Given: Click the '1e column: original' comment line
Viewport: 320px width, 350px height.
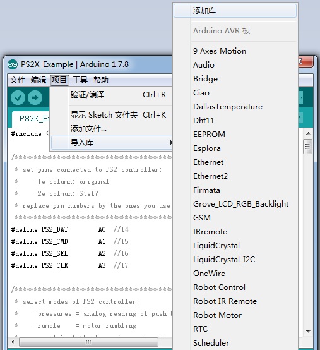Looking at the screenshot, I should click(x=62, y=182).
